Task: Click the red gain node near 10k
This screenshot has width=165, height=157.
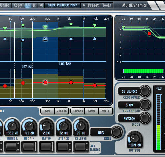Action: pos(95,85)
